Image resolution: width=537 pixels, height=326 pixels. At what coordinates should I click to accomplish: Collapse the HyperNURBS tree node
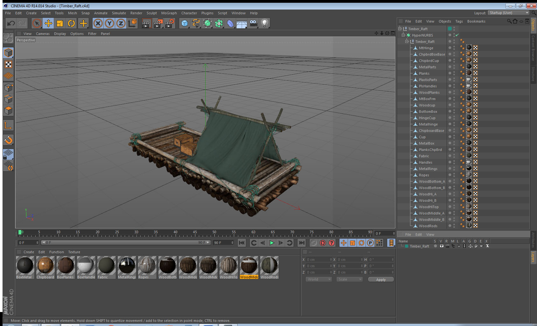coord(403,35)
